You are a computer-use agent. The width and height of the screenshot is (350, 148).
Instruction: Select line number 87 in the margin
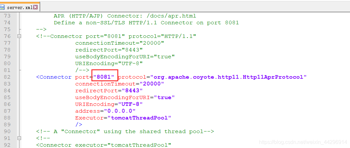tap(7, 111)
